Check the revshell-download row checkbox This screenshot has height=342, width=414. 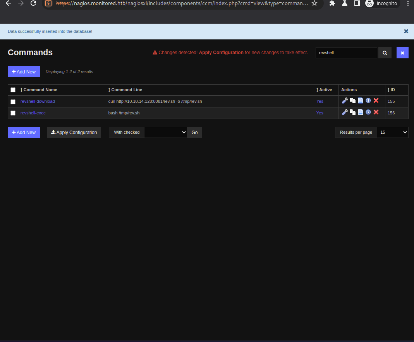[x=13, y=102]
